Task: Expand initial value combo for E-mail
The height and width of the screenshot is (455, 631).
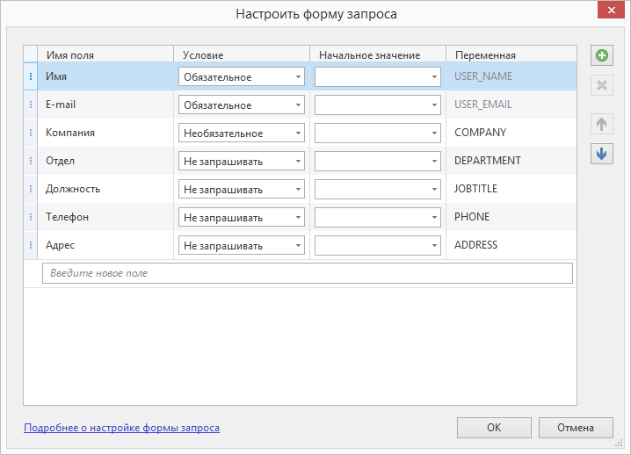Action: click(x=378, y=105)
